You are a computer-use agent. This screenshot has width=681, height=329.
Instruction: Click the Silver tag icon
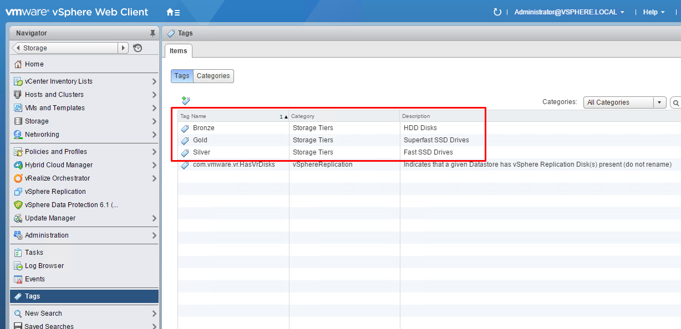click(185, 152)
